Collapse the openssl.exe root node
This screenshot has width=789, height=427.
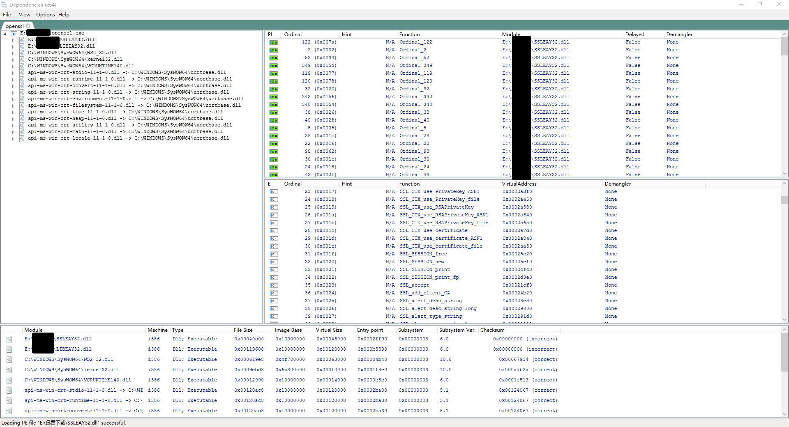[x=5, y=33]
